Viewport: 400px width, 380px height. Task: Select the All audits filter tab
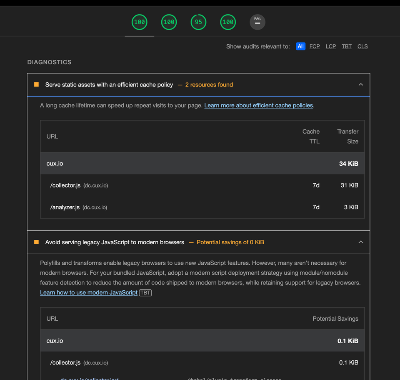click(300, 46)
